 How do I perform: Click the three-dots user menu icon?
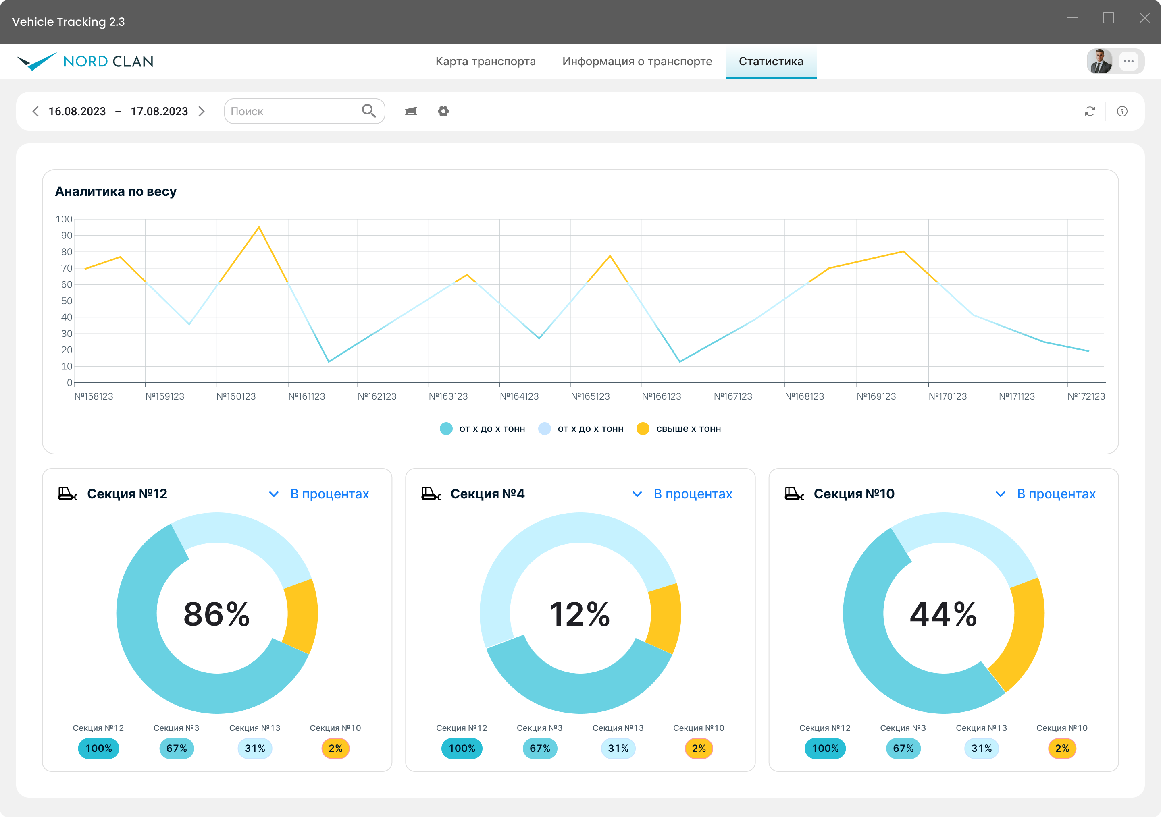pyautogui.click(x=1129, y=61)
